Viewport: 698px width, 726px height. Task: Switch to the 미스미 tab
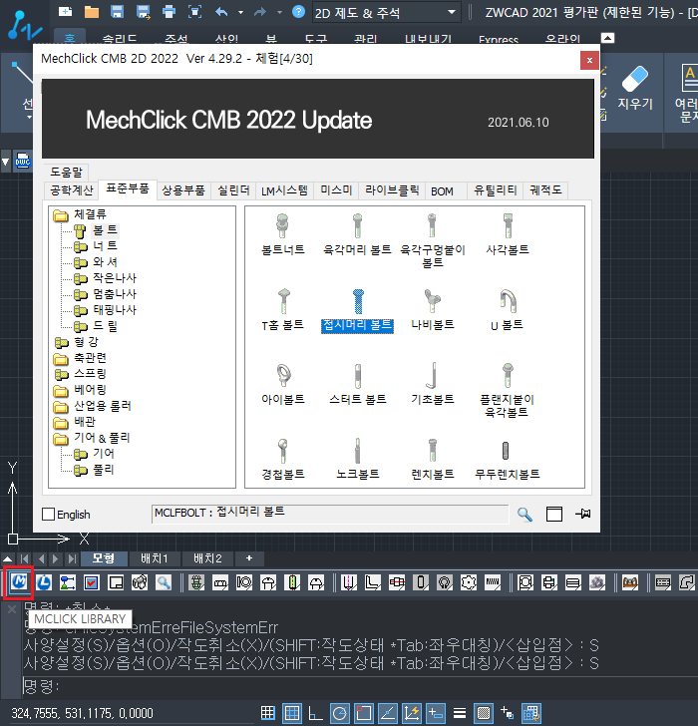click(x=336, y=190)
